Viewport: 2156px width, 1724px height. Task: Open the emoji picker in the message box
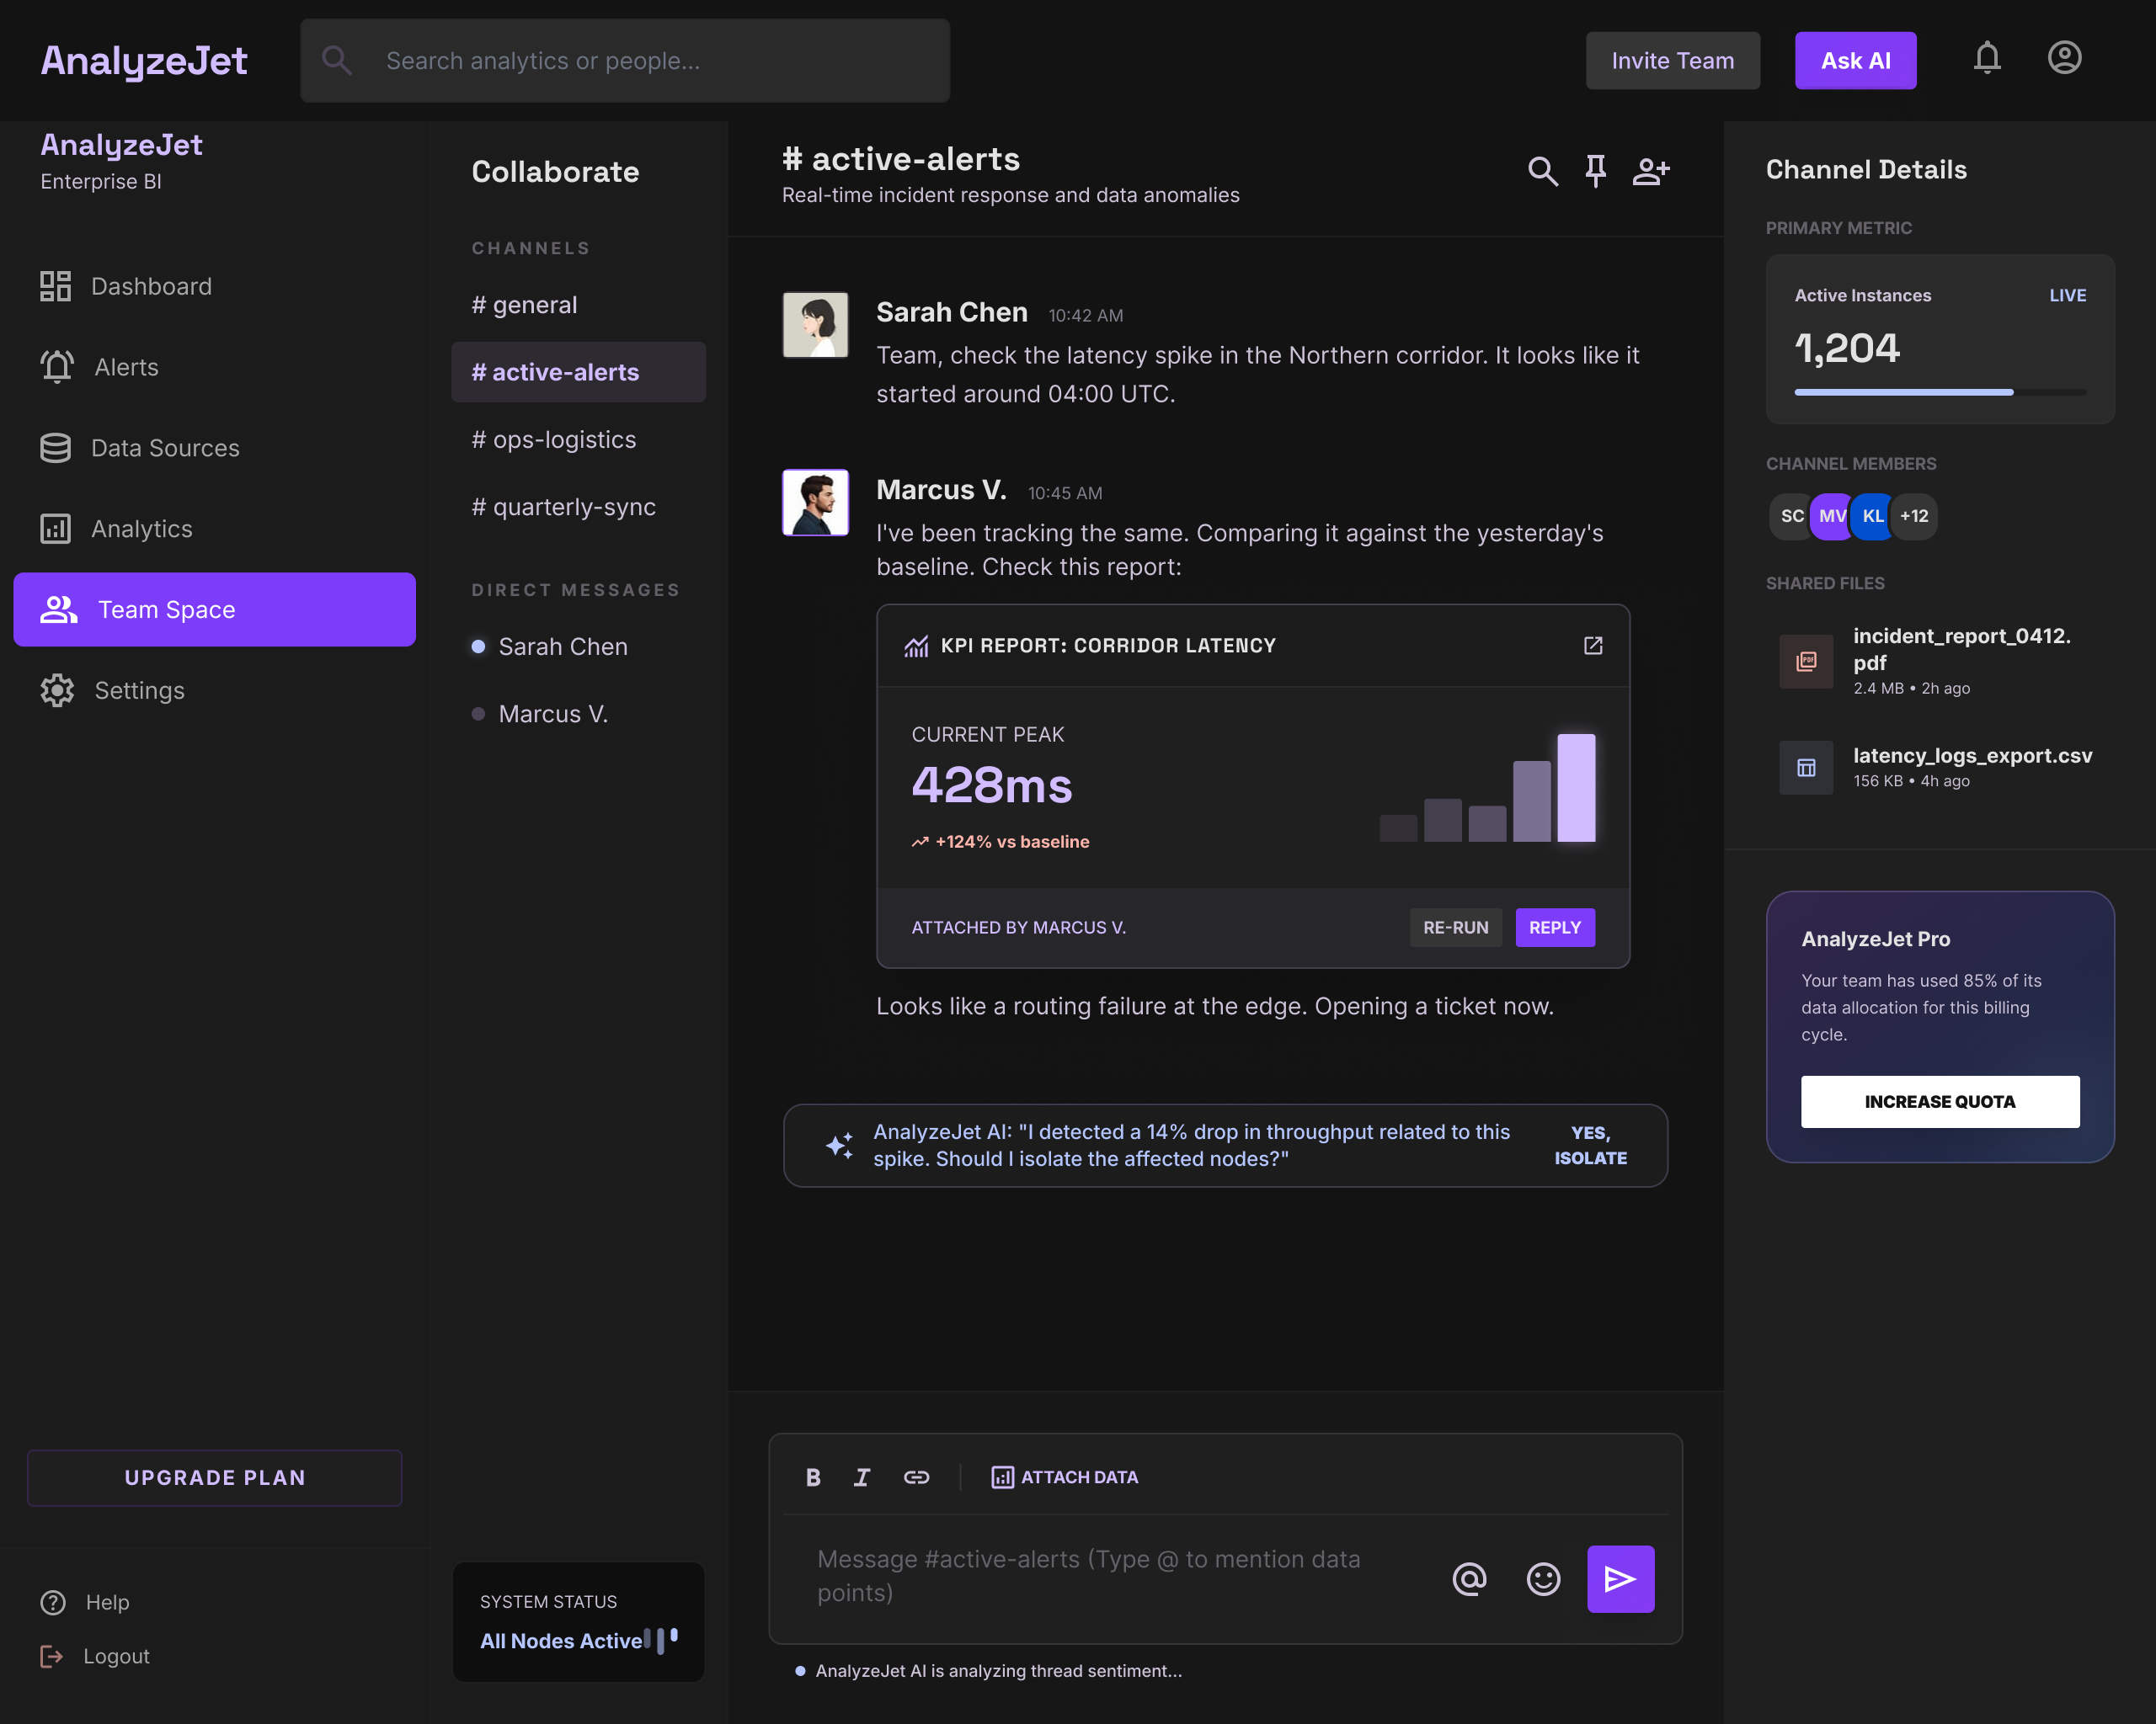point(1542,1579)
